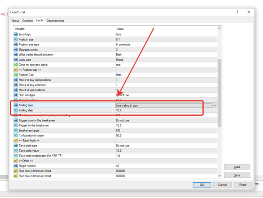
Task: Click the vertical scrollbar thumb
Action: 220,93
